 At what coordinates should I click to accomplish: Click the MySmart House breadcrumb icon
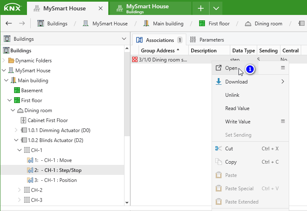click(x=85, y=24)
